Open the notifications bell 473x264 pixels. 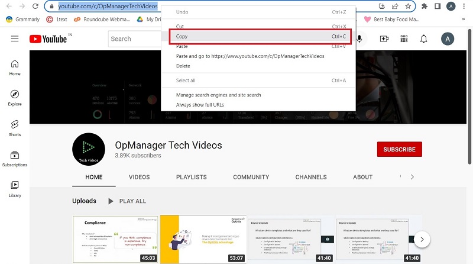click(423, 38)
